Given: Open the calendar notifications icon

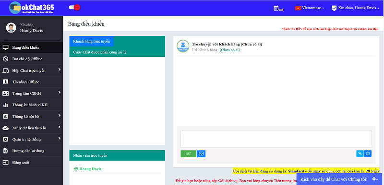Looking at the screenshot, I should coord(276,8).
